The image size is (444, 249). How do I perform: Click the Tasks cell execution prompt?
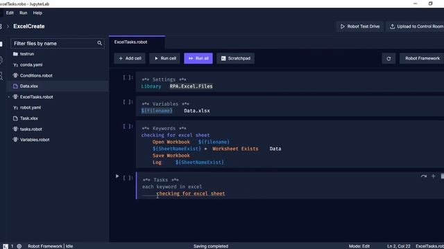click(128, 178)
